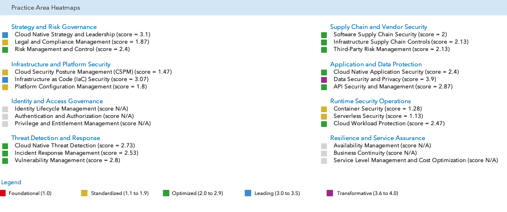Click the Vulnerability Management score entry
Screen dimensions: 507x212
coord(68,160)
